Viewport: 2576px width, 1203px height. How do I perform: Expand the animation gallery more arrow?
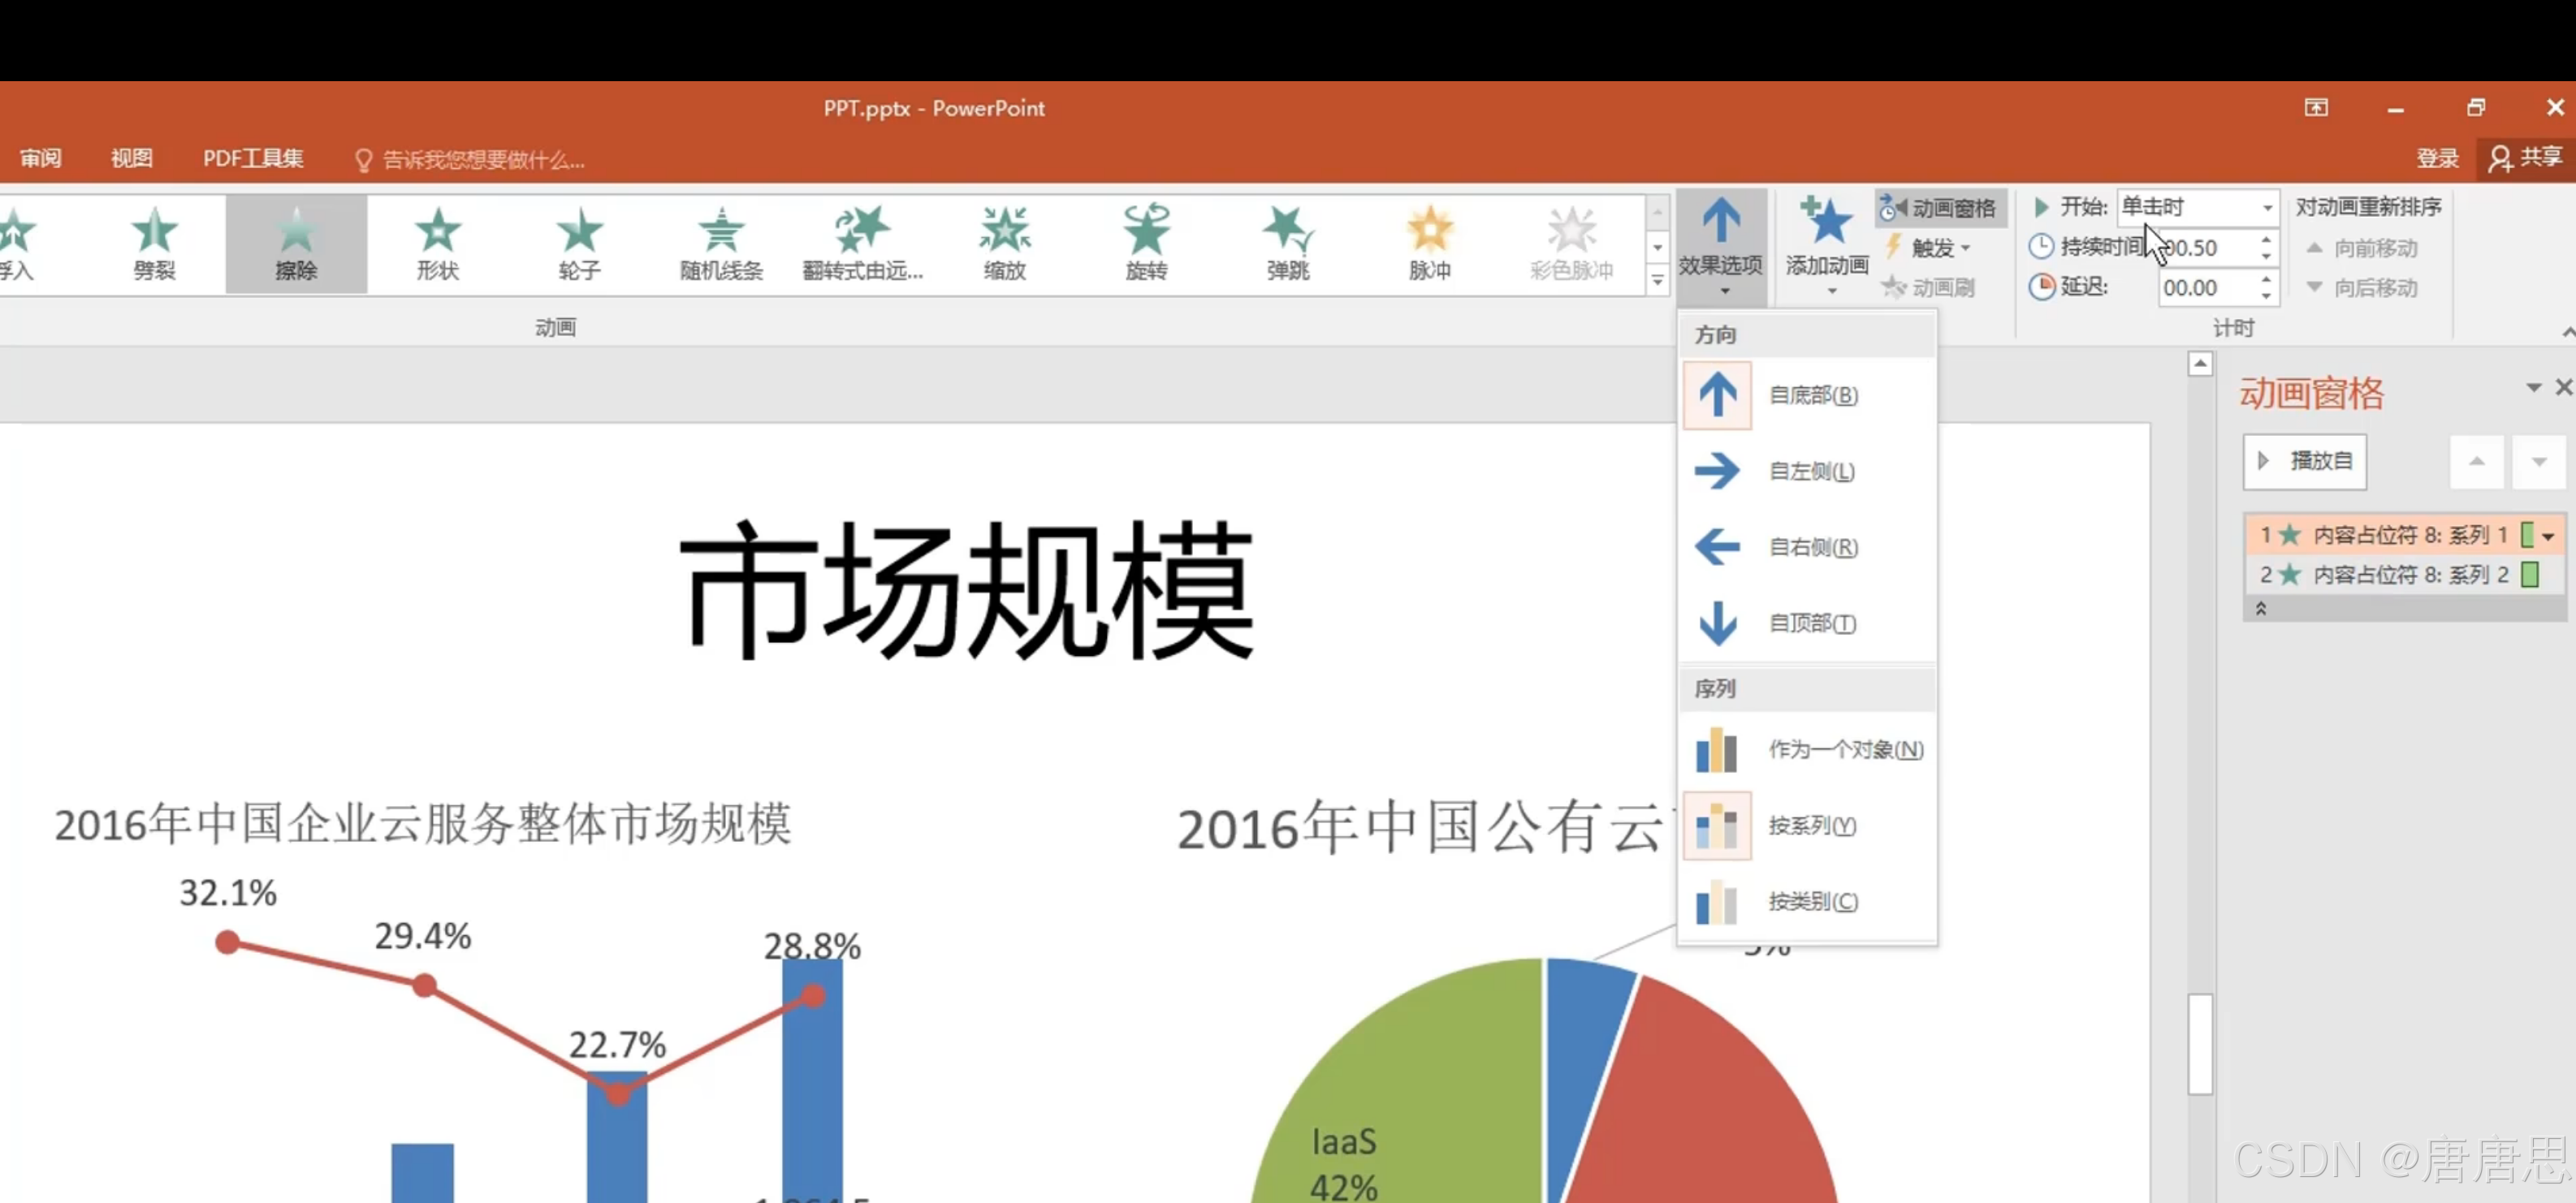[1657, 282]
